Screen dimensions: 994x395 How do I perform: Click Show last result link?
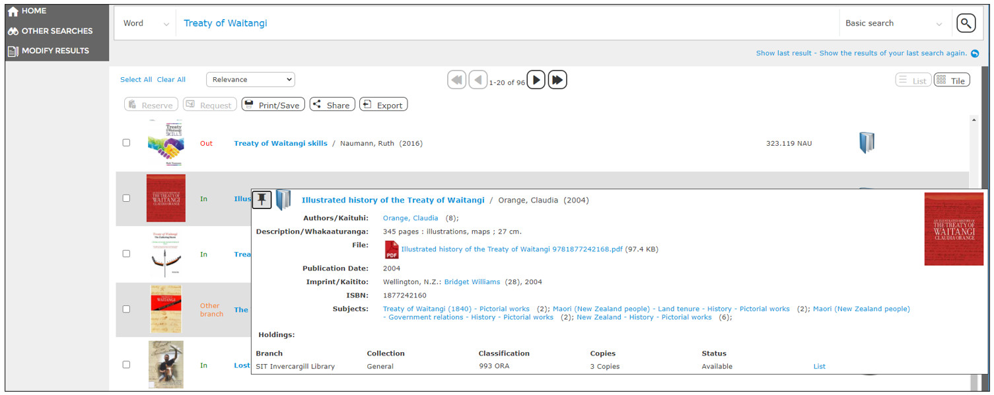pyautogui.click(x=784, y=53)
